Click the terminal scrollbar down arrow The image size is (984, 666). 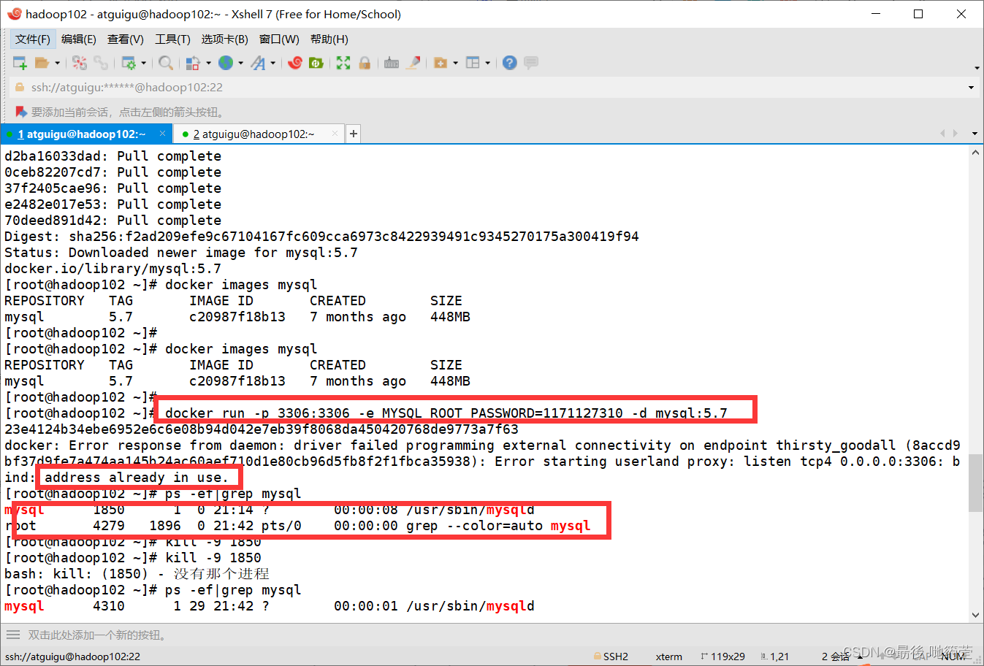(975, 615)
